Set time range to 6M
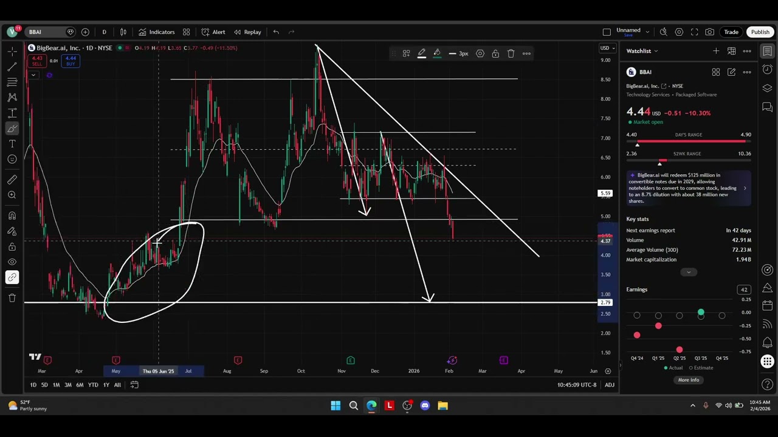This screenshot has height=437, width=778. coord(80,385)
